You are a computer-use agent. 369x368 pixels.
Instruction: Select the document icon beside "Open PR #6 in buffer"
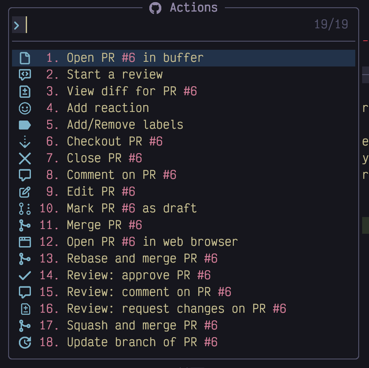(x=24, y=57)
